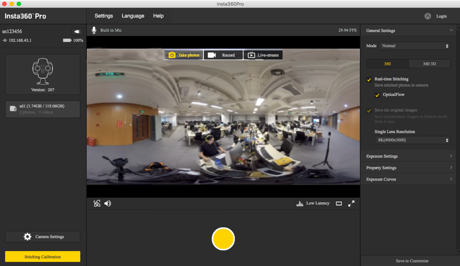Expand the Exposure Settings section
The image size is (460, 266).
tap(409, 156)
